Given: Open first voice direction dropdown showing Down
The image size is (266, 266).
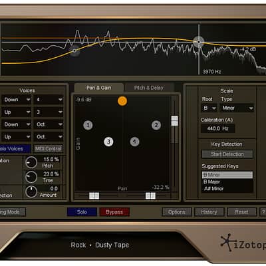Looking at the screenshot, I should [x=16, y=100].
